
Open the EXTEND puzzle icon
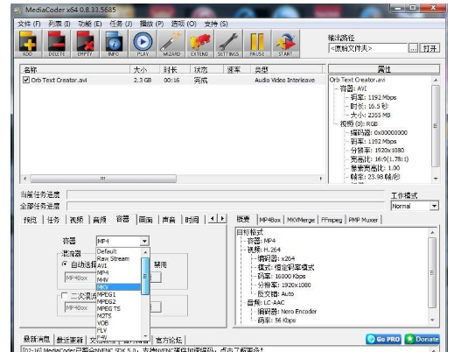(199, 44)
